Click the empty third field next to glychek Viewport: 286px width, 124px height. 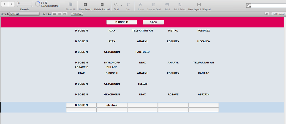tap(142, 105)
